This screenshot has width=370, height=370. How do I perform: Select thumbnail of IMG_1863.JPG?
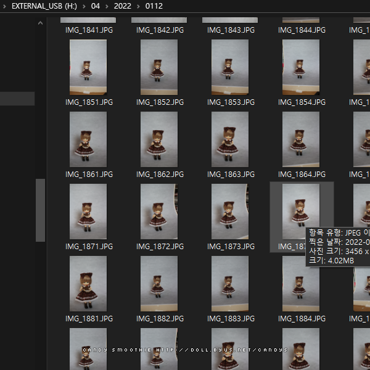(x=230, y=139)
